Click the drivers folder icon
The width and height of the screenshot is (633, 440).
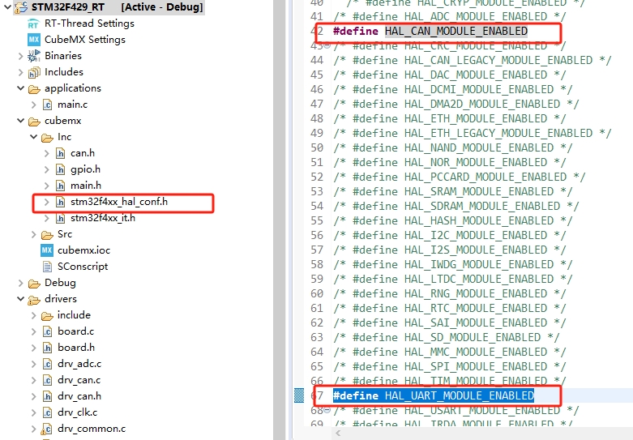[34, 300]
